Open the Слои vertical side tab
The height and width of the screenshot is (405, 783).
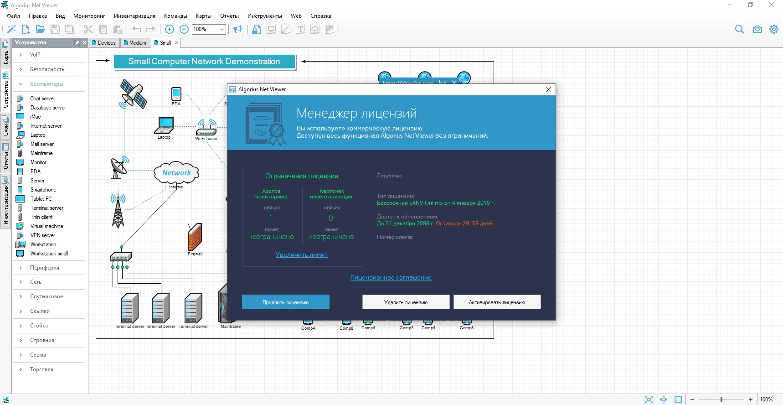(5, 126)
